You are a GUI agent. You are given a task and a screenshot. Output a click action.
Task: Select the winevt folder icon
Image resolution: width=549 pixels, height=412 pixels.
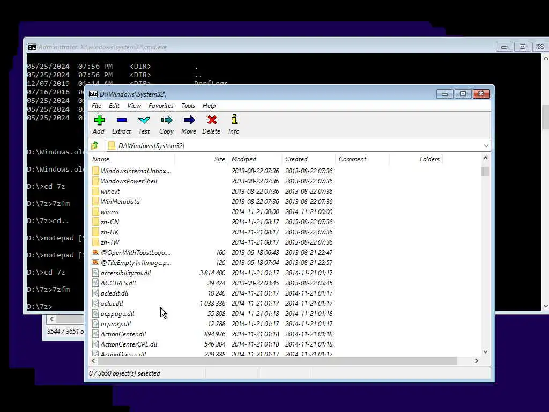[x=95, y=192]
